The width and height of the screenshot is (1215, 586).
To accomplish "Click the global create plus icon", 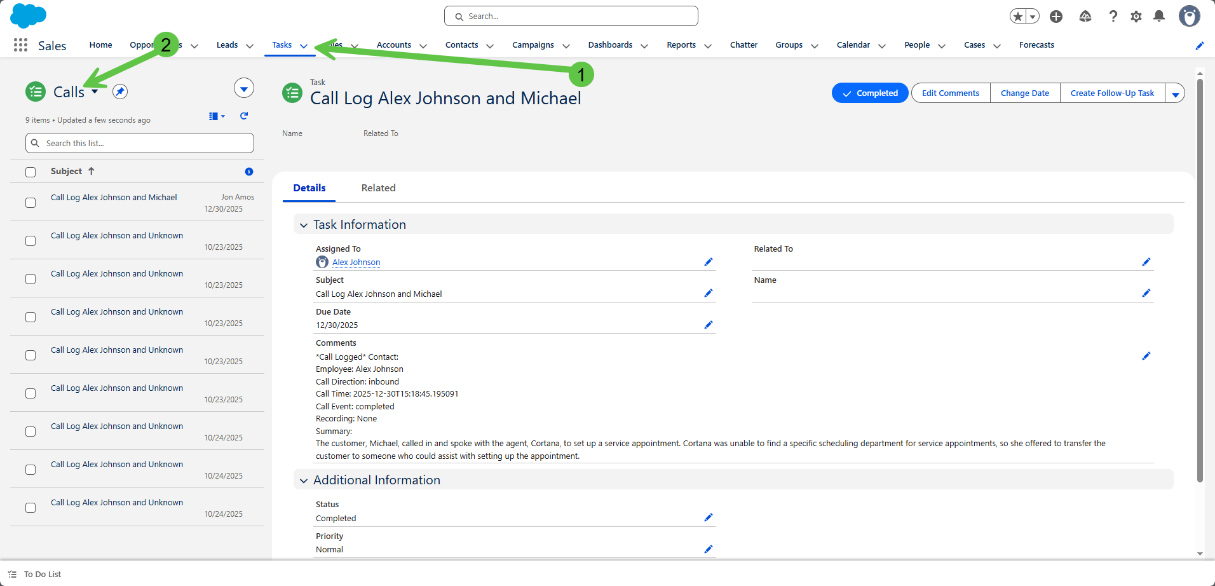I will [1056, 17].
